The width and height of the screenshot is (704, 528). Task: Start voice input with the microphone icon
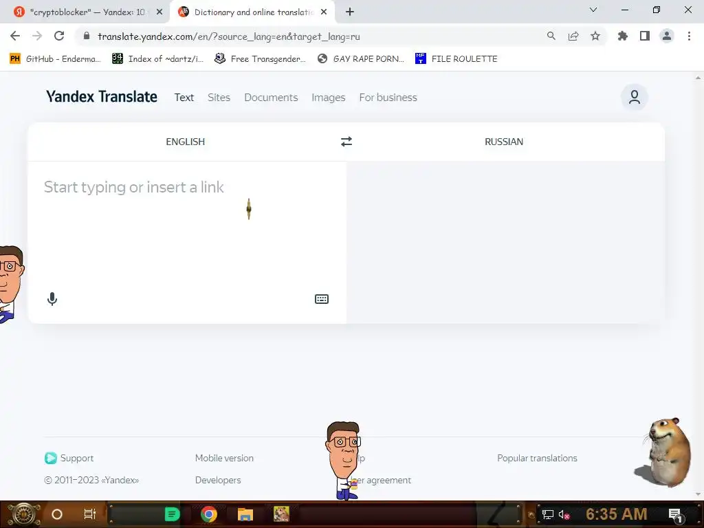pos(52,299)
